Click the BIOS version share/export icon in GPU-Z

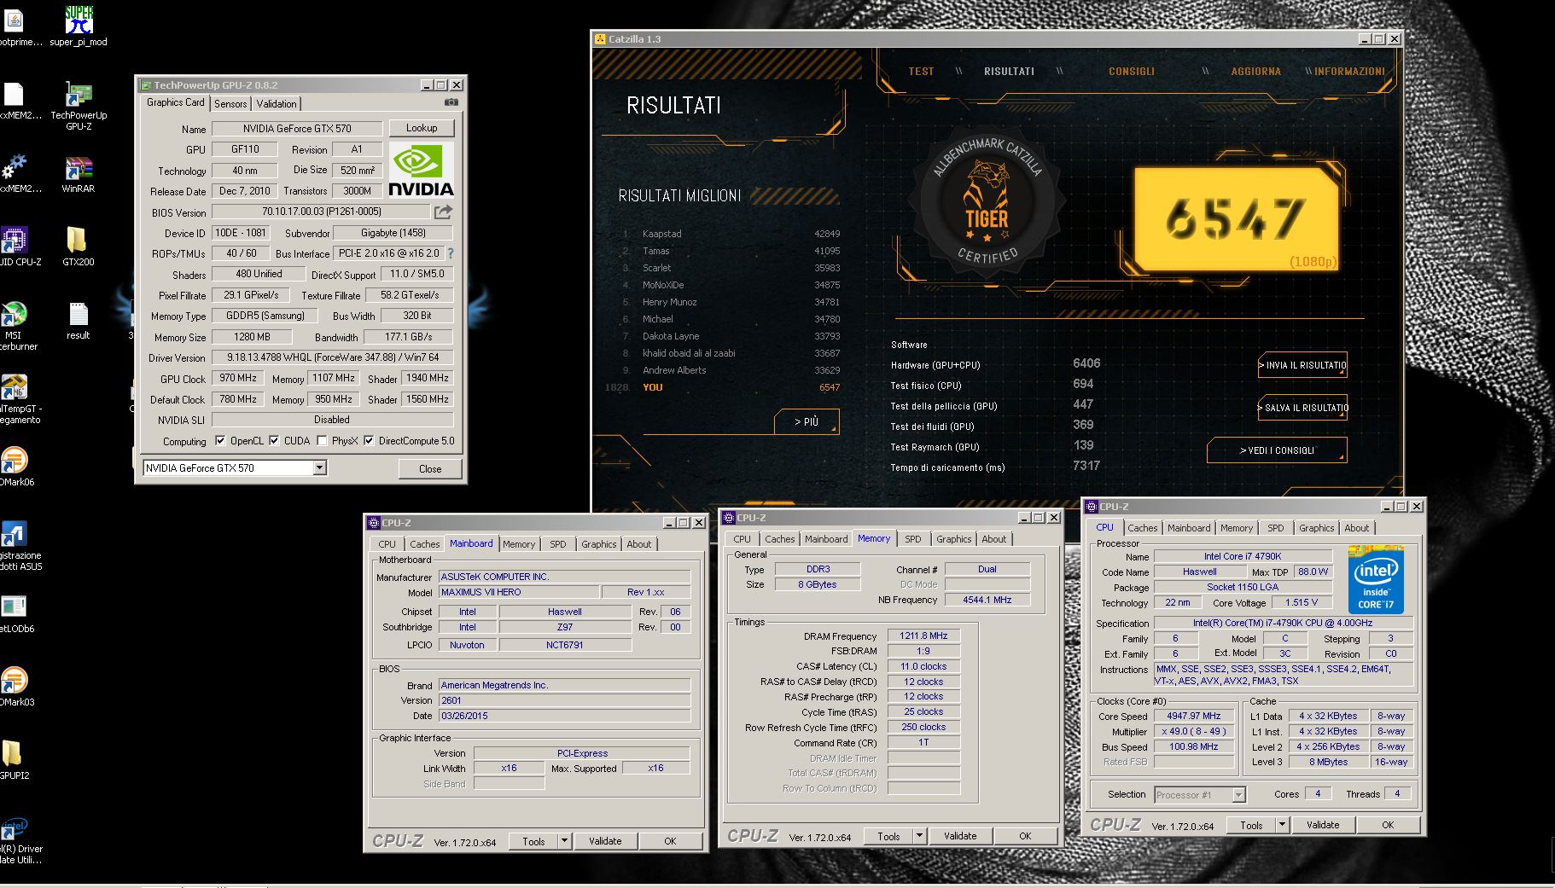coord(443,212)
